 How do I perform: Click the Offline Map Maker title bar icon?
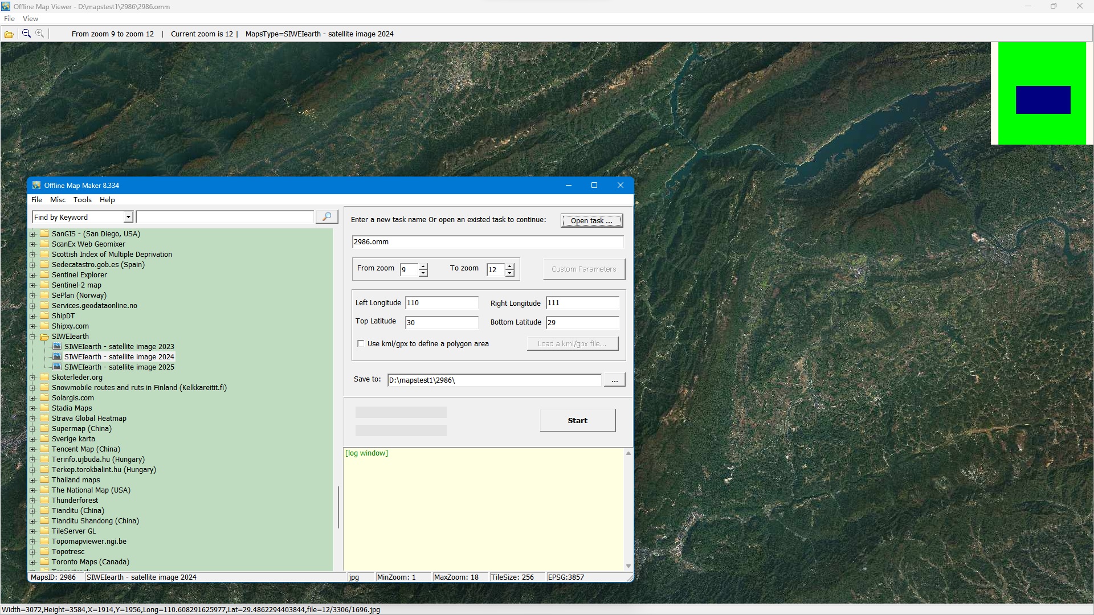pyautogui.click(x=36, y=186)
